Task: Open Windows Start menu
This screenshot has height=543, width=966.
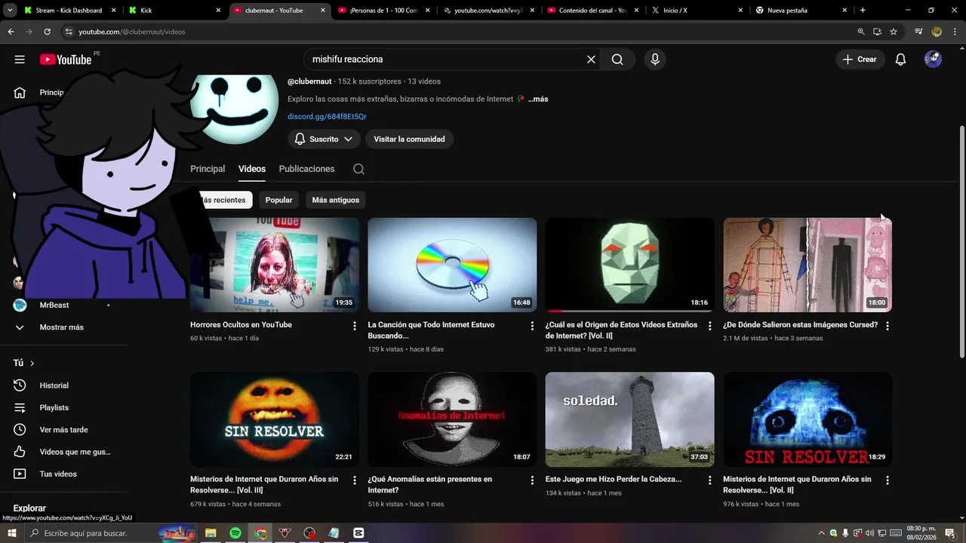Action: click(x=13, y=533)
